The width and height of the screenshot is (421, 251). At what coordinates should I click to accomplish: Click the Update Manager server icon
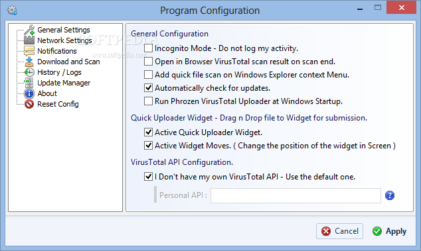29,83
